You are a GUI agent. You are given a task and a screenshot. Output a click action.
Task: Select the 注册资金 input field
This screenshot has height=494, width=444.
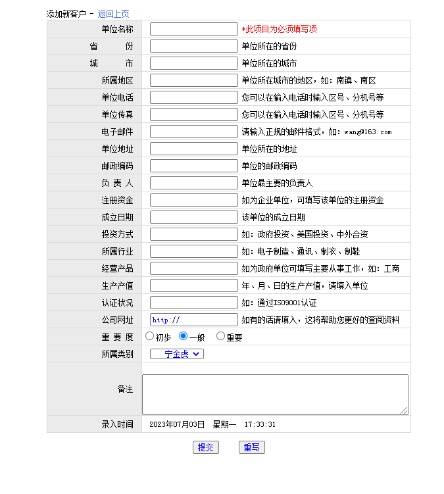coord(194,200)
